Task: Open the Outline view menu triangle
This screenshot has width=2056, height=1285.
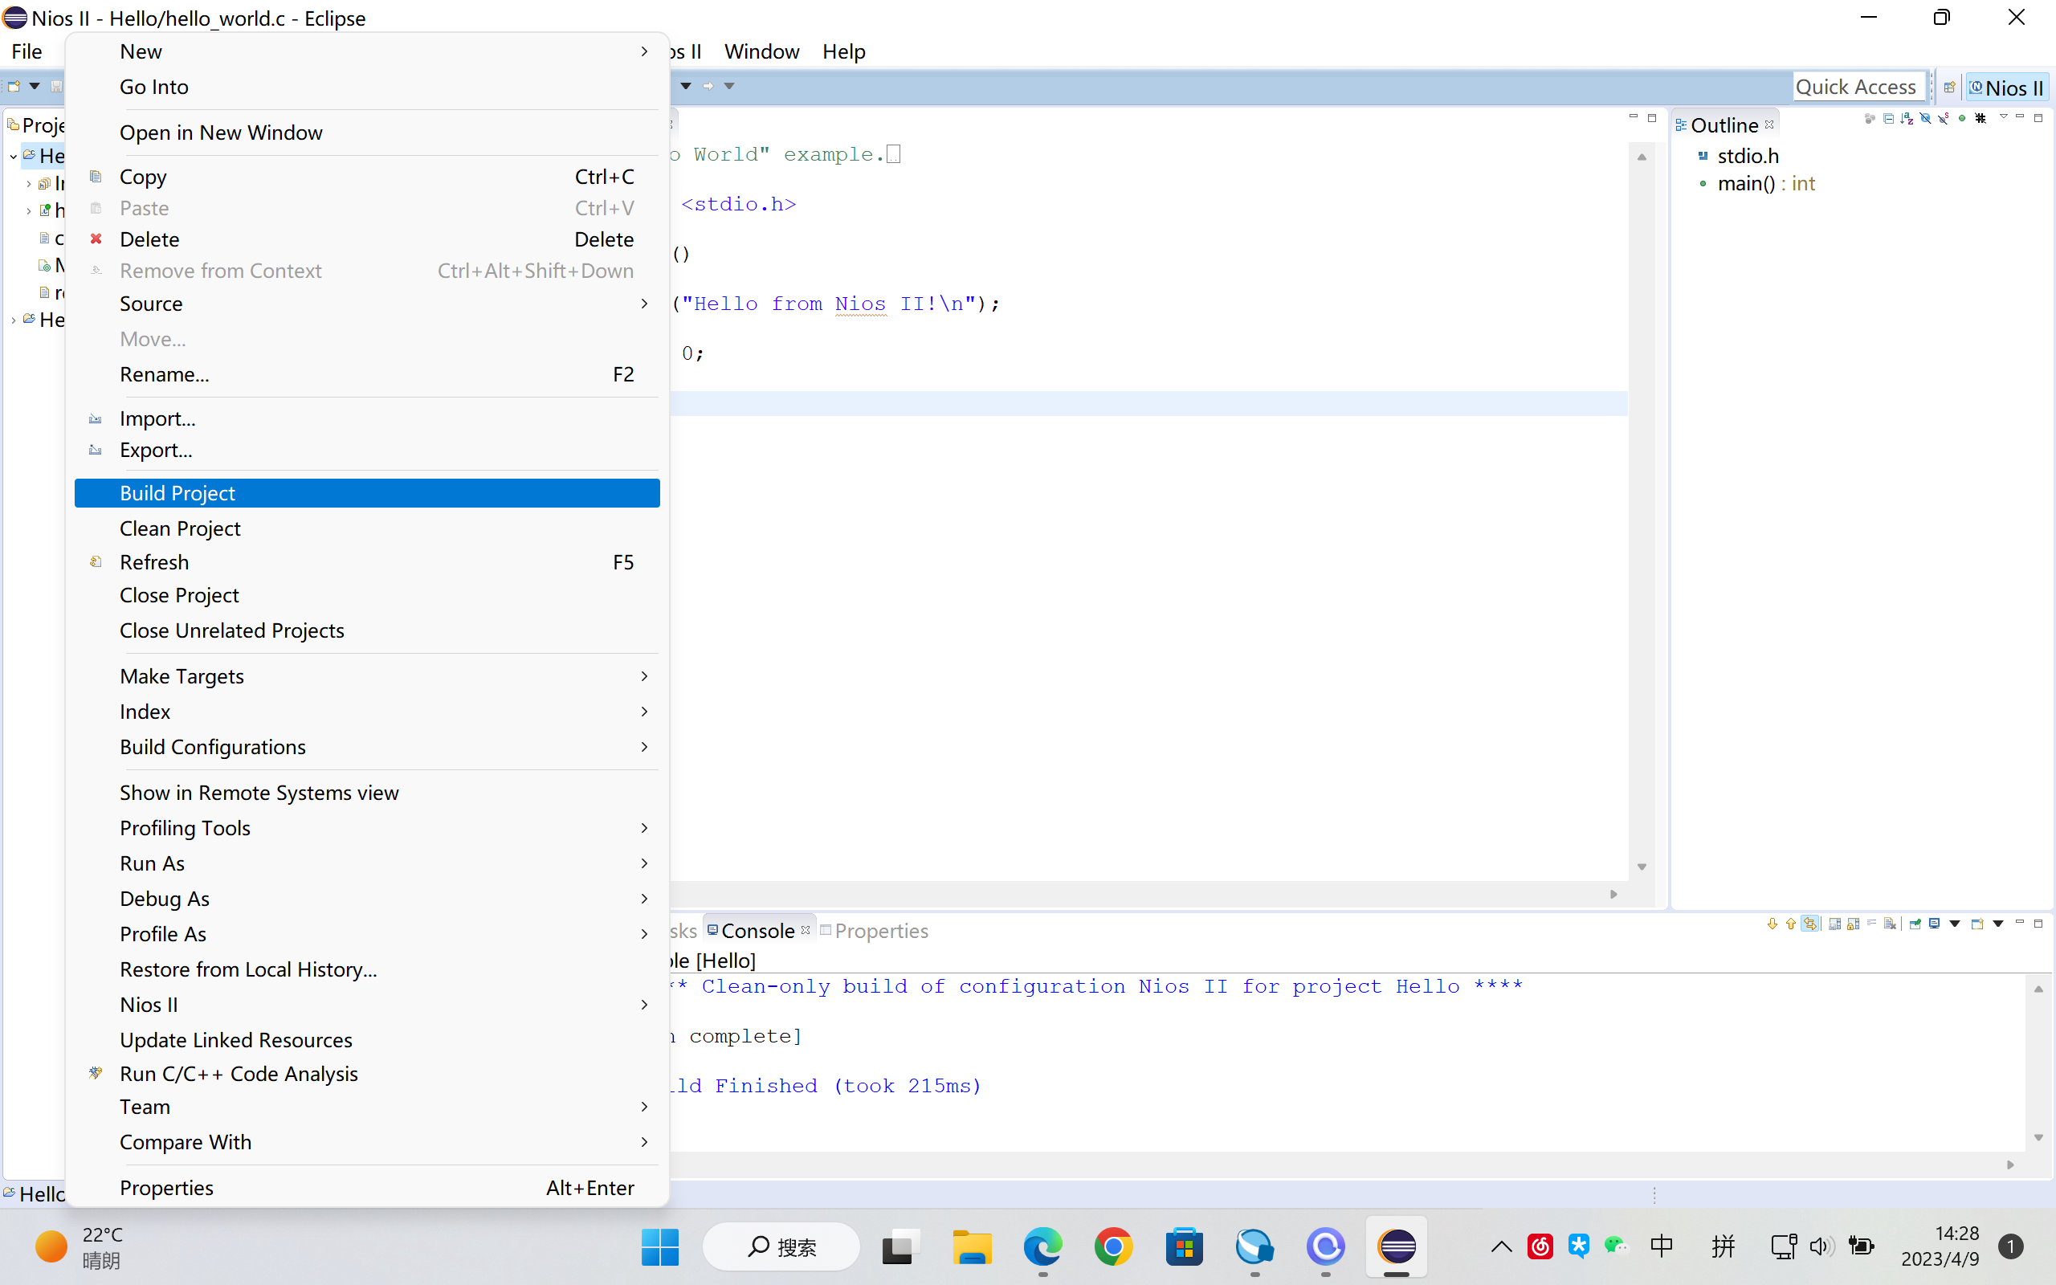Action: [2003, 116]
